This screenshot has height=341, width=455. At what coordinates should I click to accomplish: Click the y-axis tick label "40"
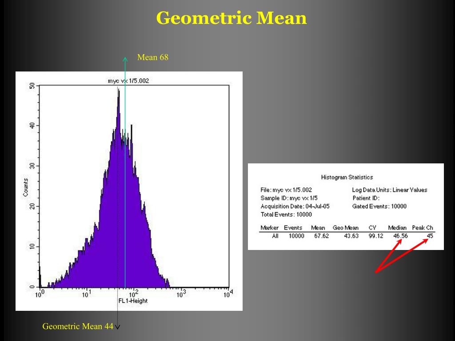pyautogui.click(x=32, y=126)
